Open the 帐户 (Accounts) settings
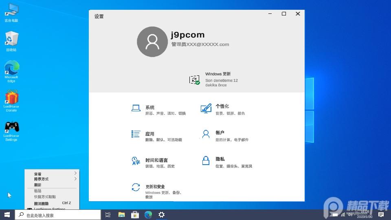 pyautogui.click(x=220, y=133)
